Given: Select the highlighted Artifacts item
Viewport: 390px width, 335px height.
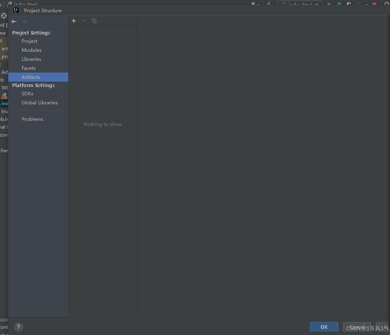Looking at the screenshot, I should coord(38,77).
